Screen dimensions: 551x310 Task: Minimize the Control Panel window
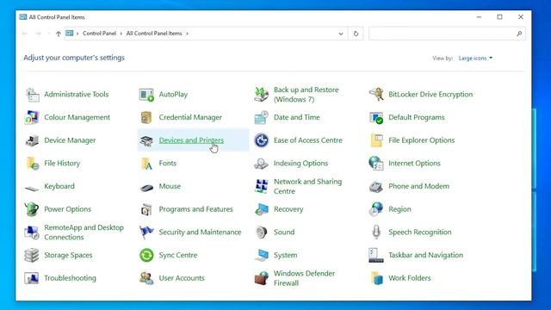[479, 17]
